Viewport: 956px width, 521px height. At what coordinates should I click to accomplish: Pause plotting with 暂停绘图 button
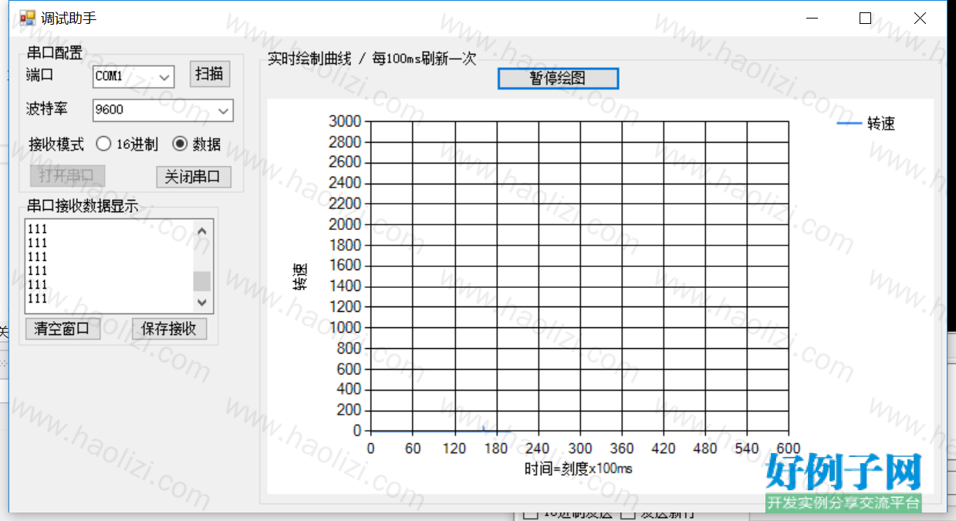coord(558,79)
